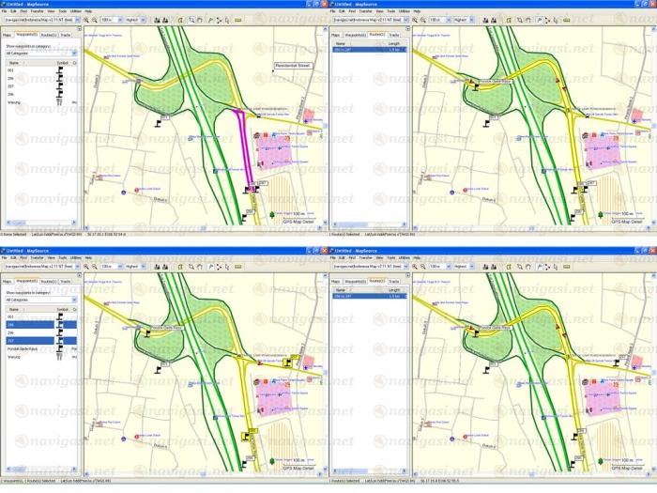This screenshot has width=657, height=493.
Task: Open the All Categories dropdown in magenta-route window
Action: click(x=39, y=53)
